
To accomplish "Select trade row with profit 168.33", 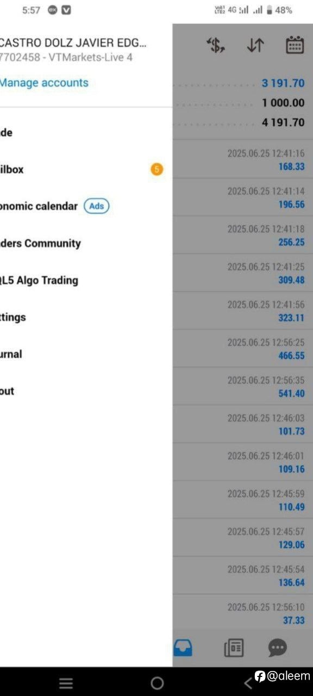I will (243, 159).
